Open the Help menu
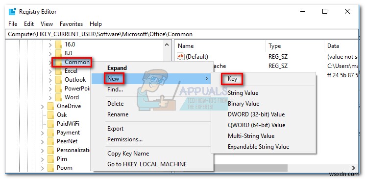The width and height of the screenshot is (365, 179). (x=96, y=23)
